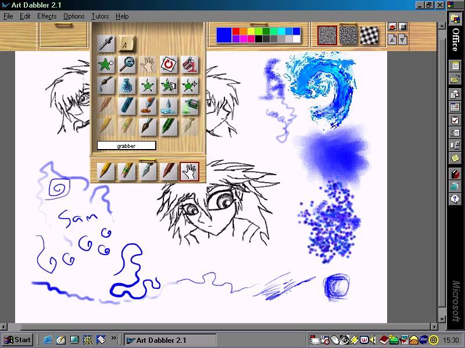Select the green crayon tool
This screenshot has height=348, width=465.
click(x=169, y=127)
